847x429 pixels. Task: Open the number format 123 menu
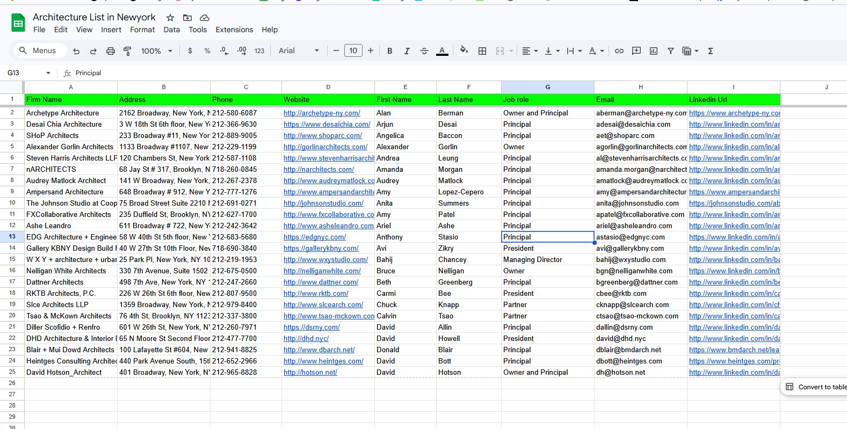(x=259, y=51)
